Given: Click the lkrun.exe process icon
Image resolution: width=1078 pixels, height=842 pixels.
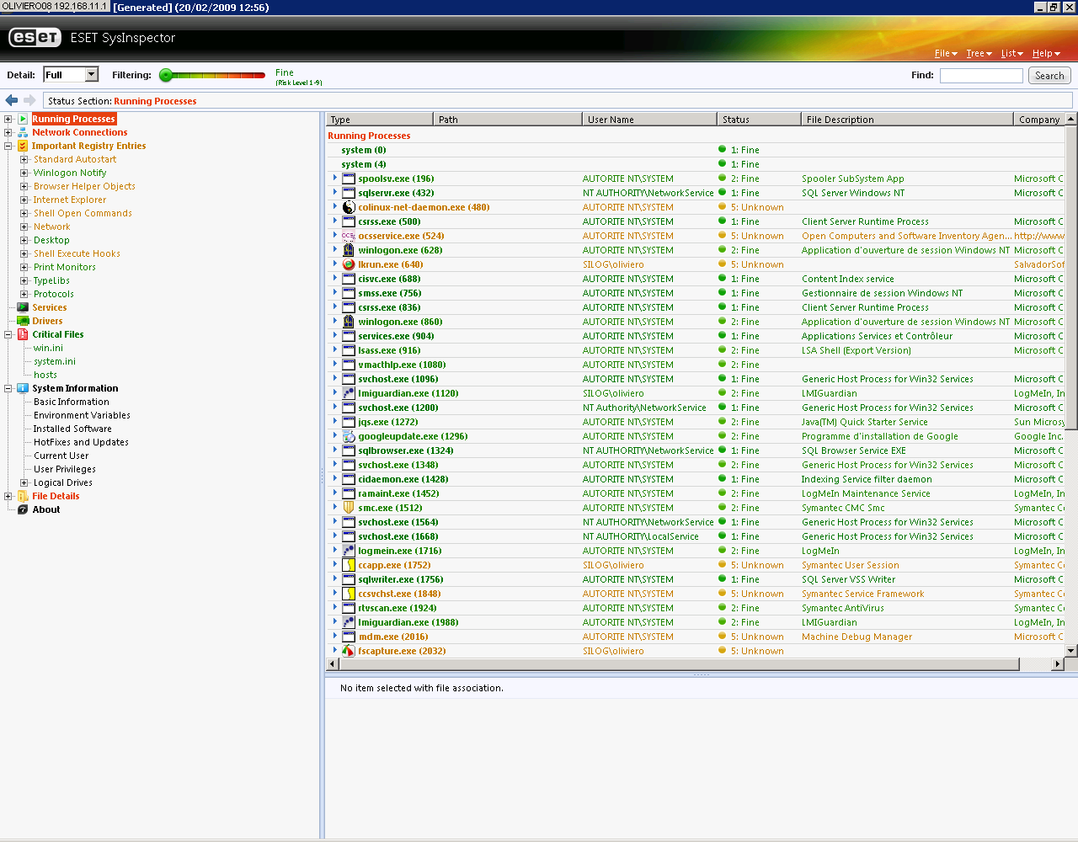Looking at the screenshot, I should [349, 264].
